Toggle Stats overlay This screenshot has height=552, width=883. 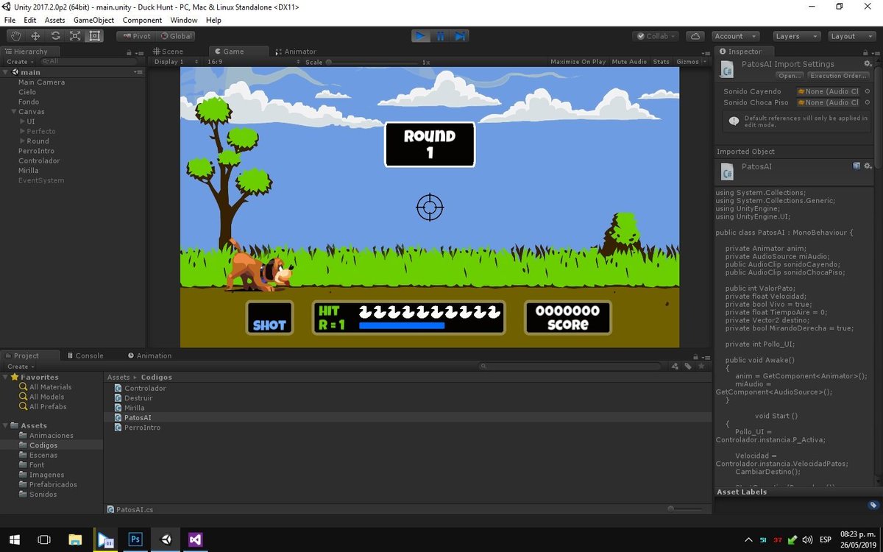[x=661, y=62]
